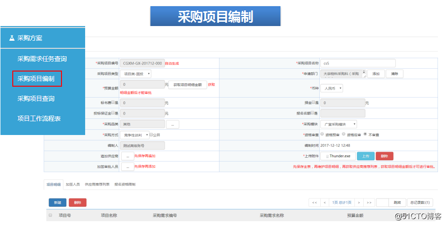Open the 采购项目类型 dropdown
446x225 pixels.
point(136,74)
